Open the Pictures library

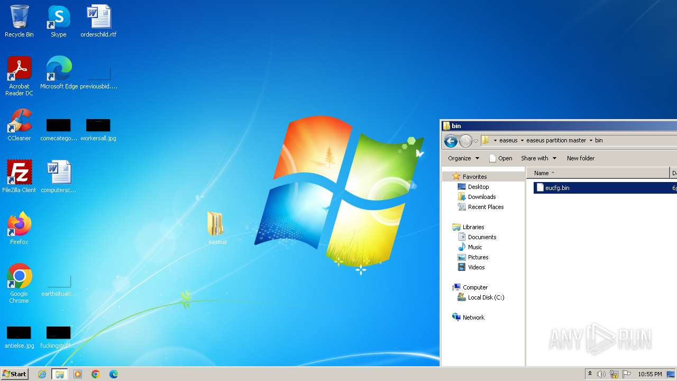pyautogui.click(x=478, y=257)
